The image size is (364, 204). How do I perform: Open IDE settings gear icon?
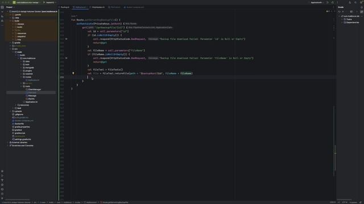(x=361, y=2)
